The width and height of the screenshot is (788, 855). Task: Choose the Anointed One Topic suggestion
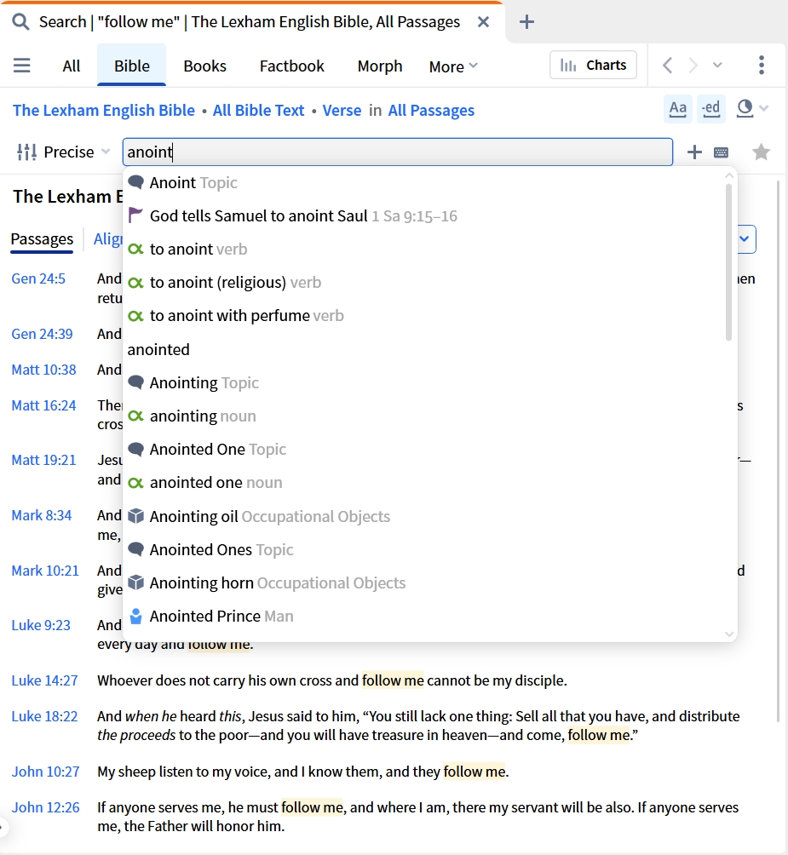point(425,450)
